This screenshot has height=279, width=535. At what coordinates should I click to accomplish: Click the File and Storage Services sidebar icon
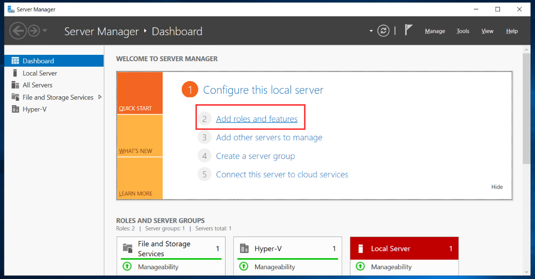(x=15, y=97)
